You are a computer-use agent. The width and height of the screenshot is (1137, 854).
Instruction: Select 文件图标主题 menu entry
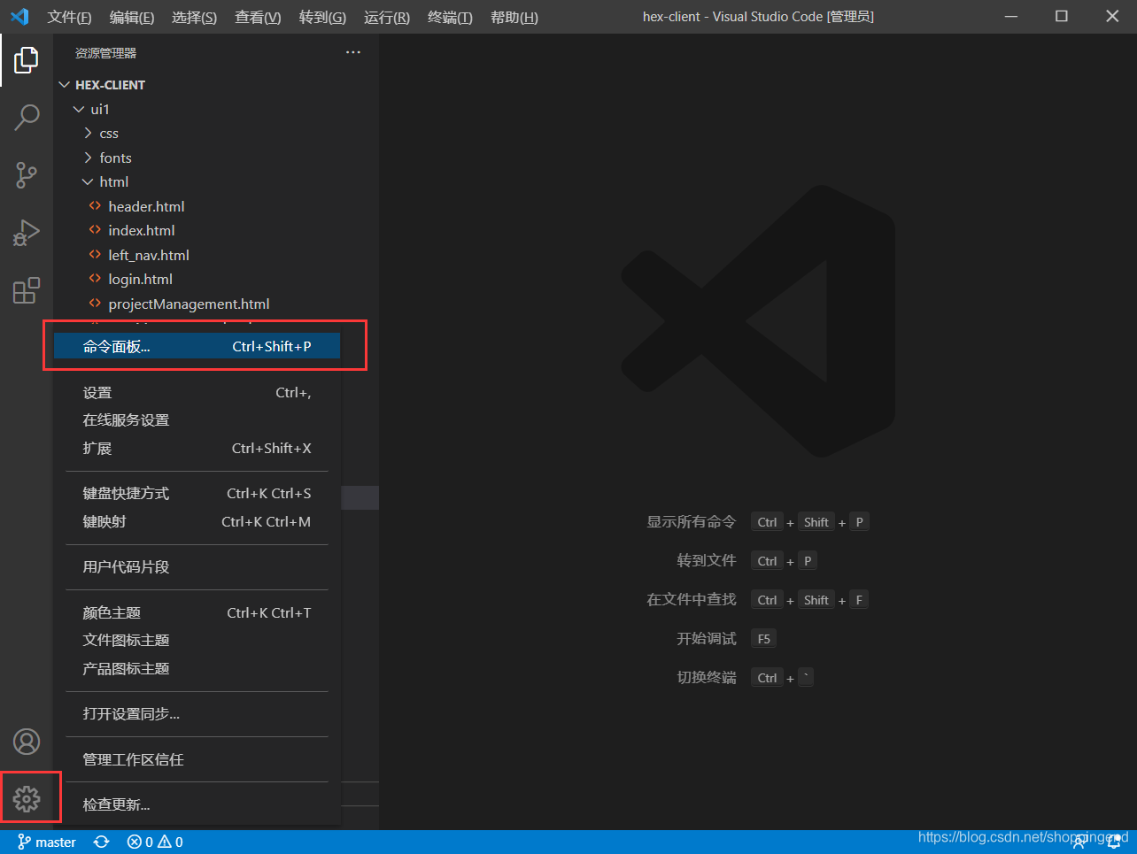point(197,640)
